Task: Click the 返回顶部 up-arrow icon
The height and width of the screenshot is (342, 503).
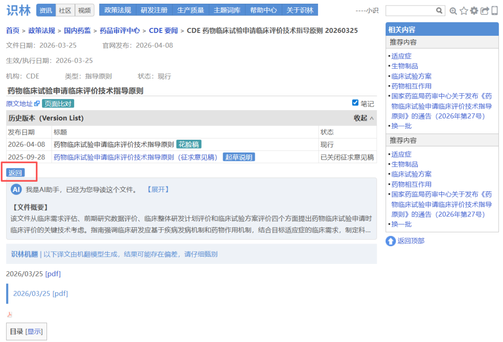Action: coord(391,241)
